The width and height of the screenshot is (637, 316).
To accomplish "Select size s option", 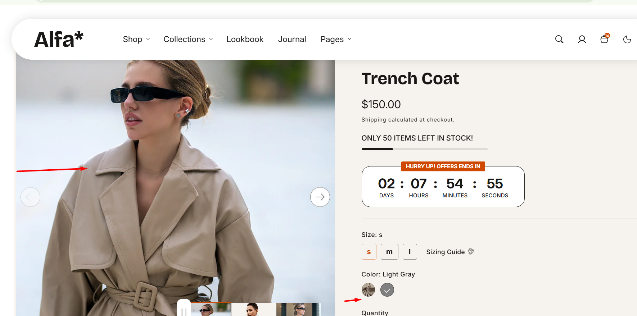I will [369, 252].
